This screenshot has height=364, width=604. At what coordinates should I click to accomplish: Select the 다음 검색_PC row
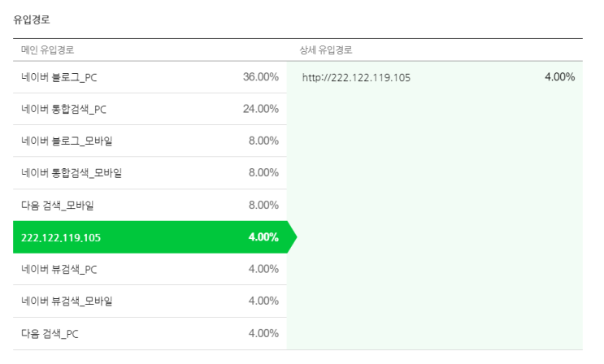tap(150, 334)
